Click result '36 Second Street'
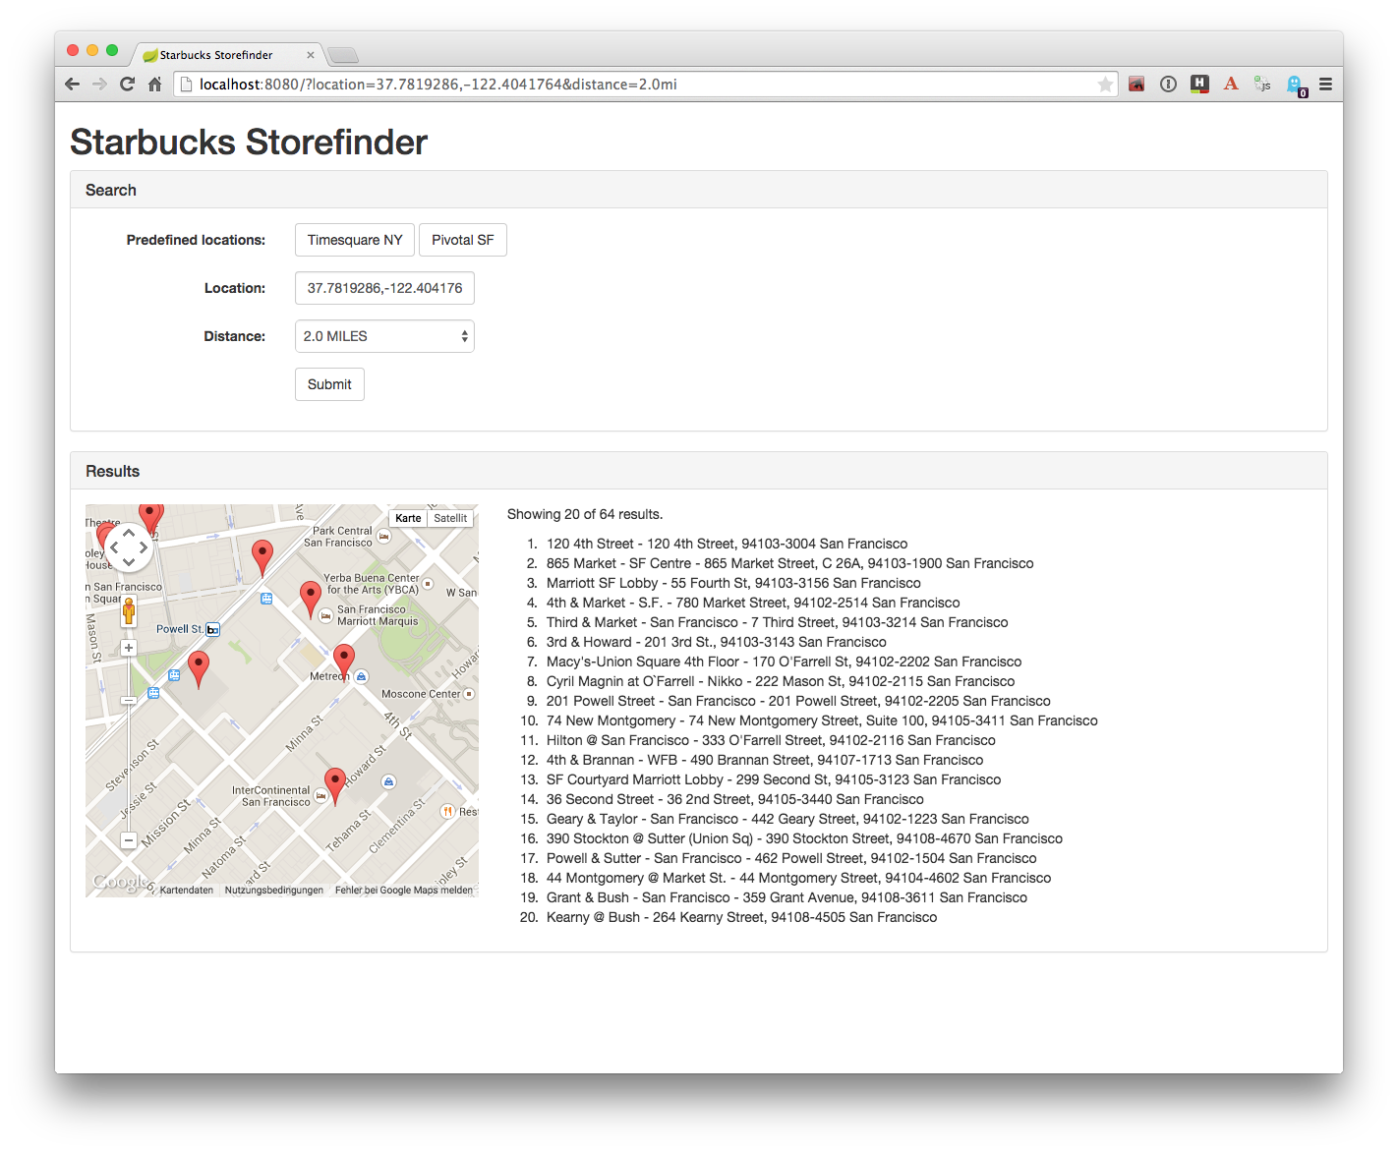Image resolution: width=1398 pixels, height=1152 pixels. point(735,799)
